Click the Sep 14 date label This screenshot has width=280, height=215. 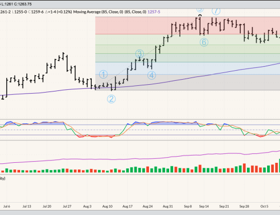pyautogui.click(x=204, y=206)
